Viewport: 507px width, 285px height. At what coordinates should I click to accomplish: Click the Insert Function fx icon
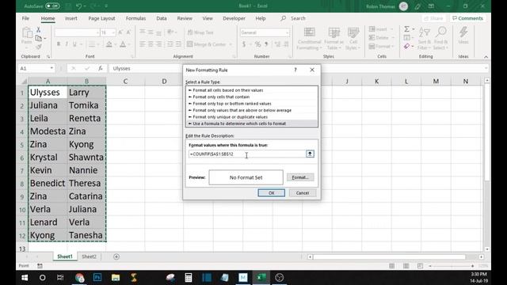101,68
